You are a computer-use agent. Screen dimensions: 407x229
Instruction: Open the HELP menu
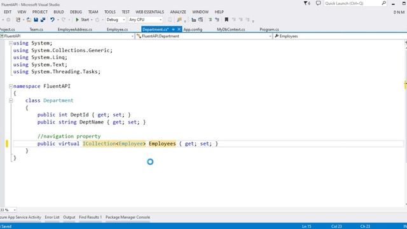pyautogui.click(x=219, y=12)
